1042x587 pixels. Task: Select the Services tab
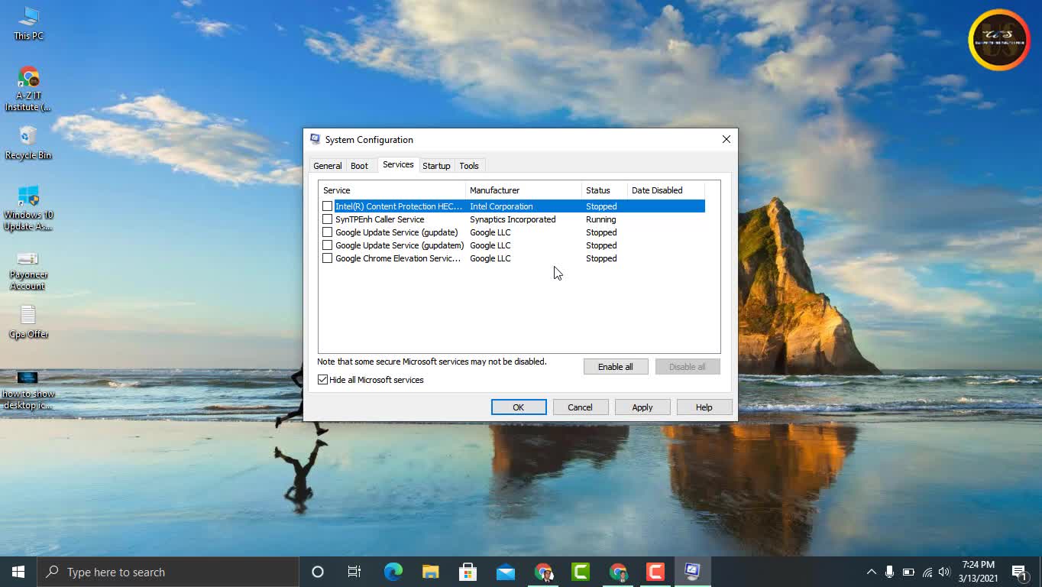[398, 164]
